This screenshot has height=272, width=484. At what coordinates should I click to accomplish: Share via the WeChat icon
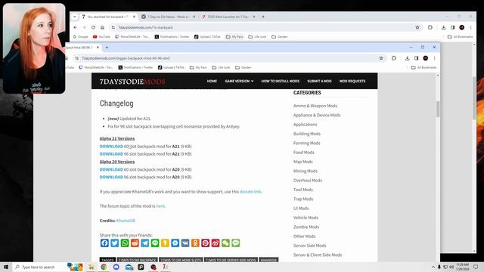click(225, 243)
